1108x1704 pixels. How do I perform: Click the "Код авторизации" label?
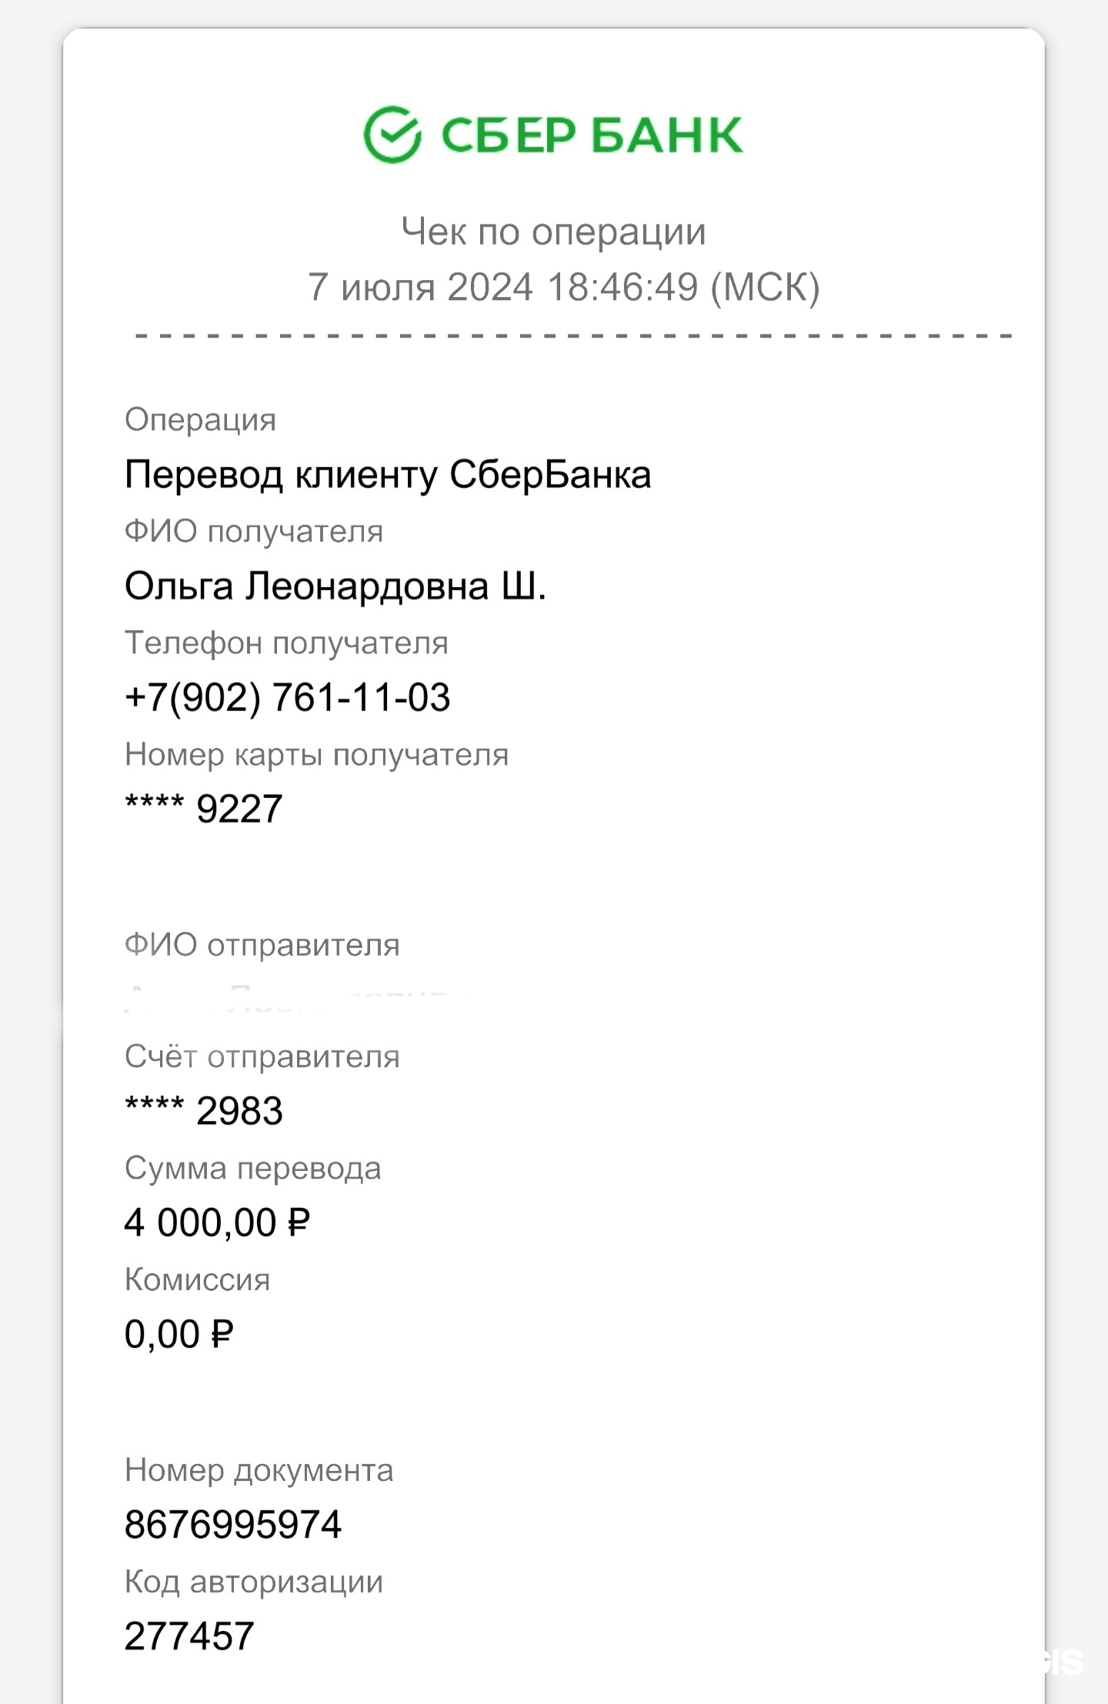[253, 1582]
